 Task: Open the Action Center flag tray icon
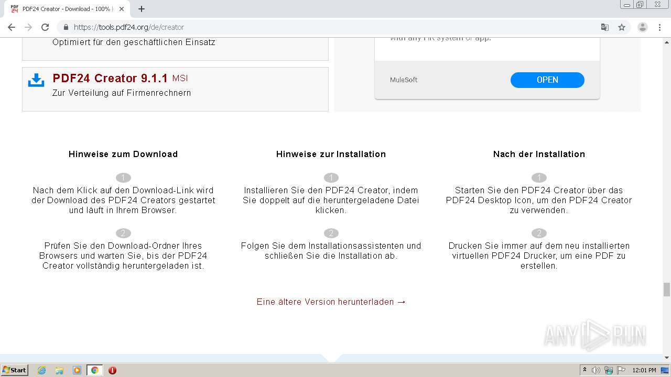(621, 370)
